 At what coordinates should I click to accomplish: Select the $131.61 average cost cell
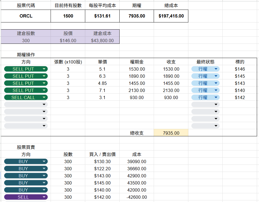[x=102, y=16]
